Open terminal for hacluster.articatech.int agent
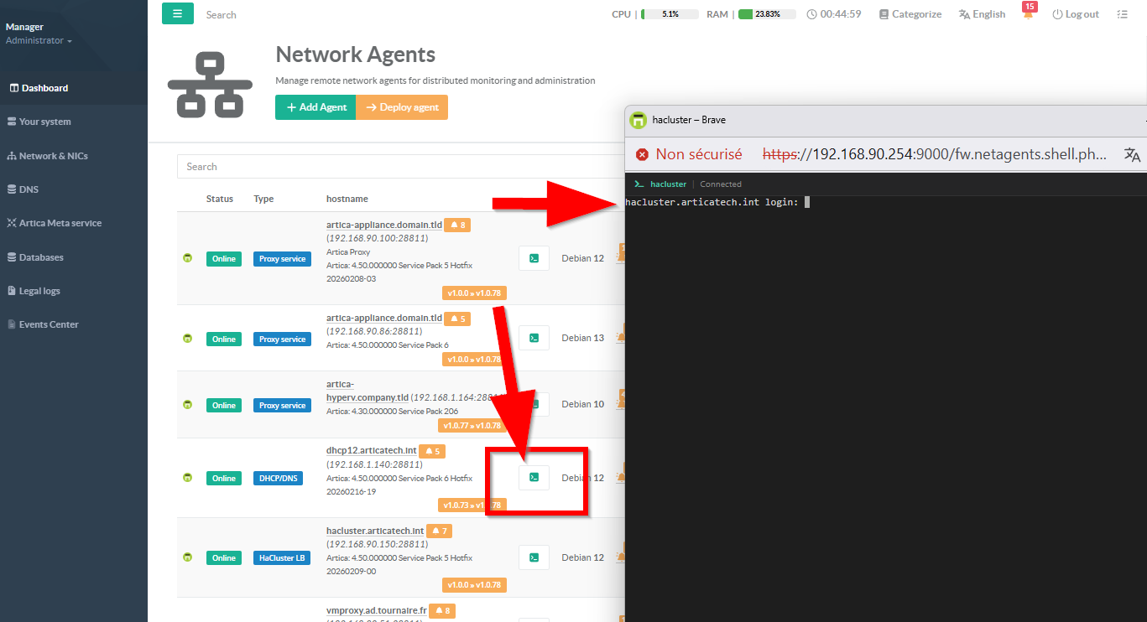Viewport: 1147px width, 622px height. (x=534, y=557)
